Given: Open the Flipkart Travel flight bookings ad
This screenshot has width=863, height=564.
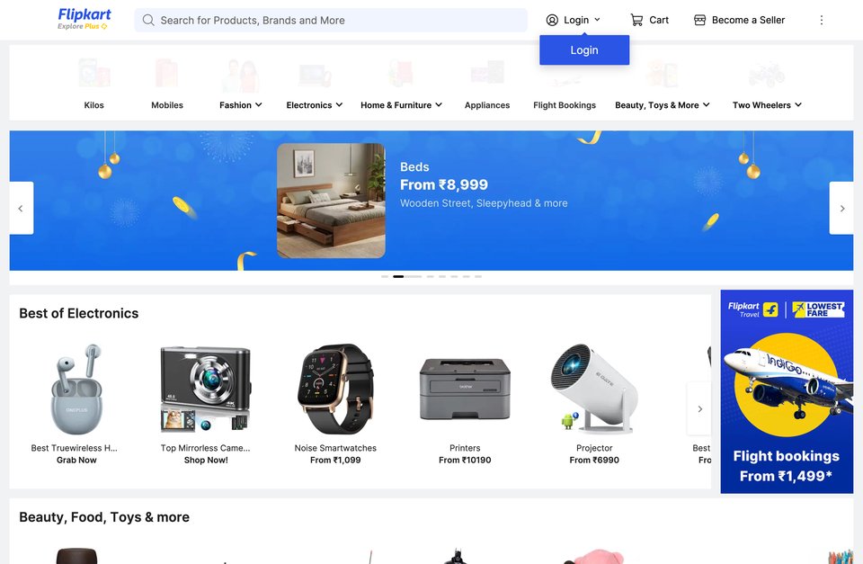Looking at the screenshot, I should pyautogui.click(x=787, y=391).
